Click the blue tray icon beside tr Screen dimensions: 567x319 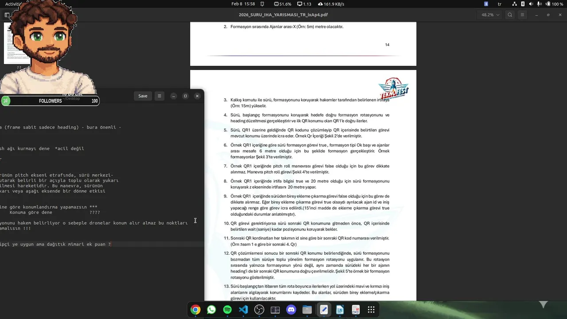[x=486, y=4]
